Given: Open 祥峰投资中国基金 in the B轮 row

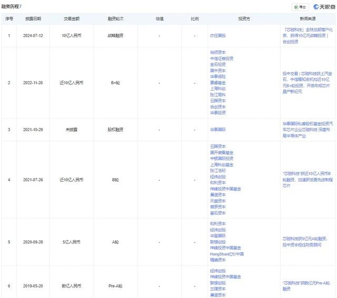Looking at the screenshot, I should (x=225, y=189).
